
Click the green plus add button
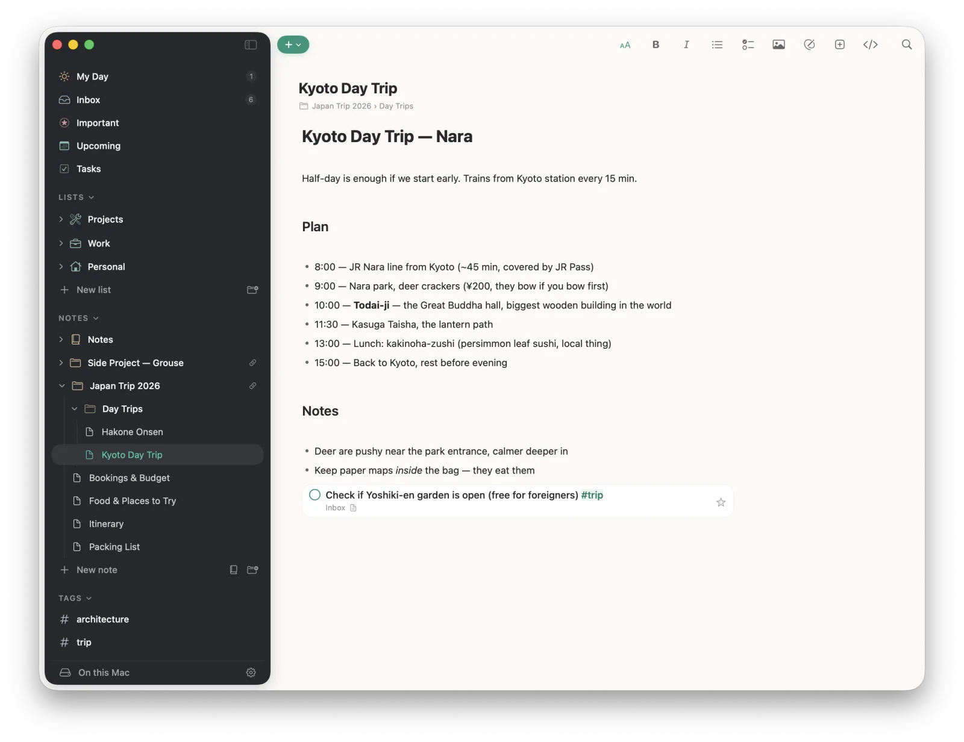(293, 45)
